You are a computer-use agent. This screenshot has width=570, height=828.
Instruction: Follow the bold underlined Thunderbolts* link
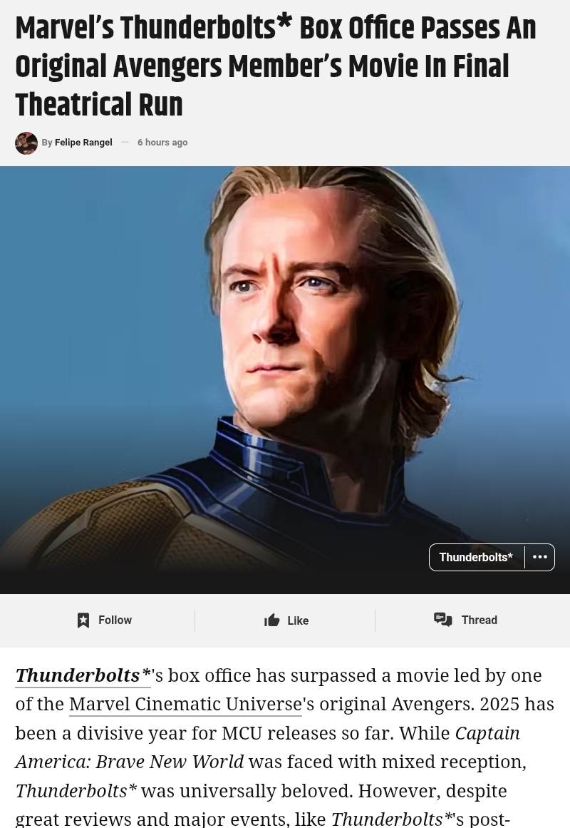click(x=83, y=675)
